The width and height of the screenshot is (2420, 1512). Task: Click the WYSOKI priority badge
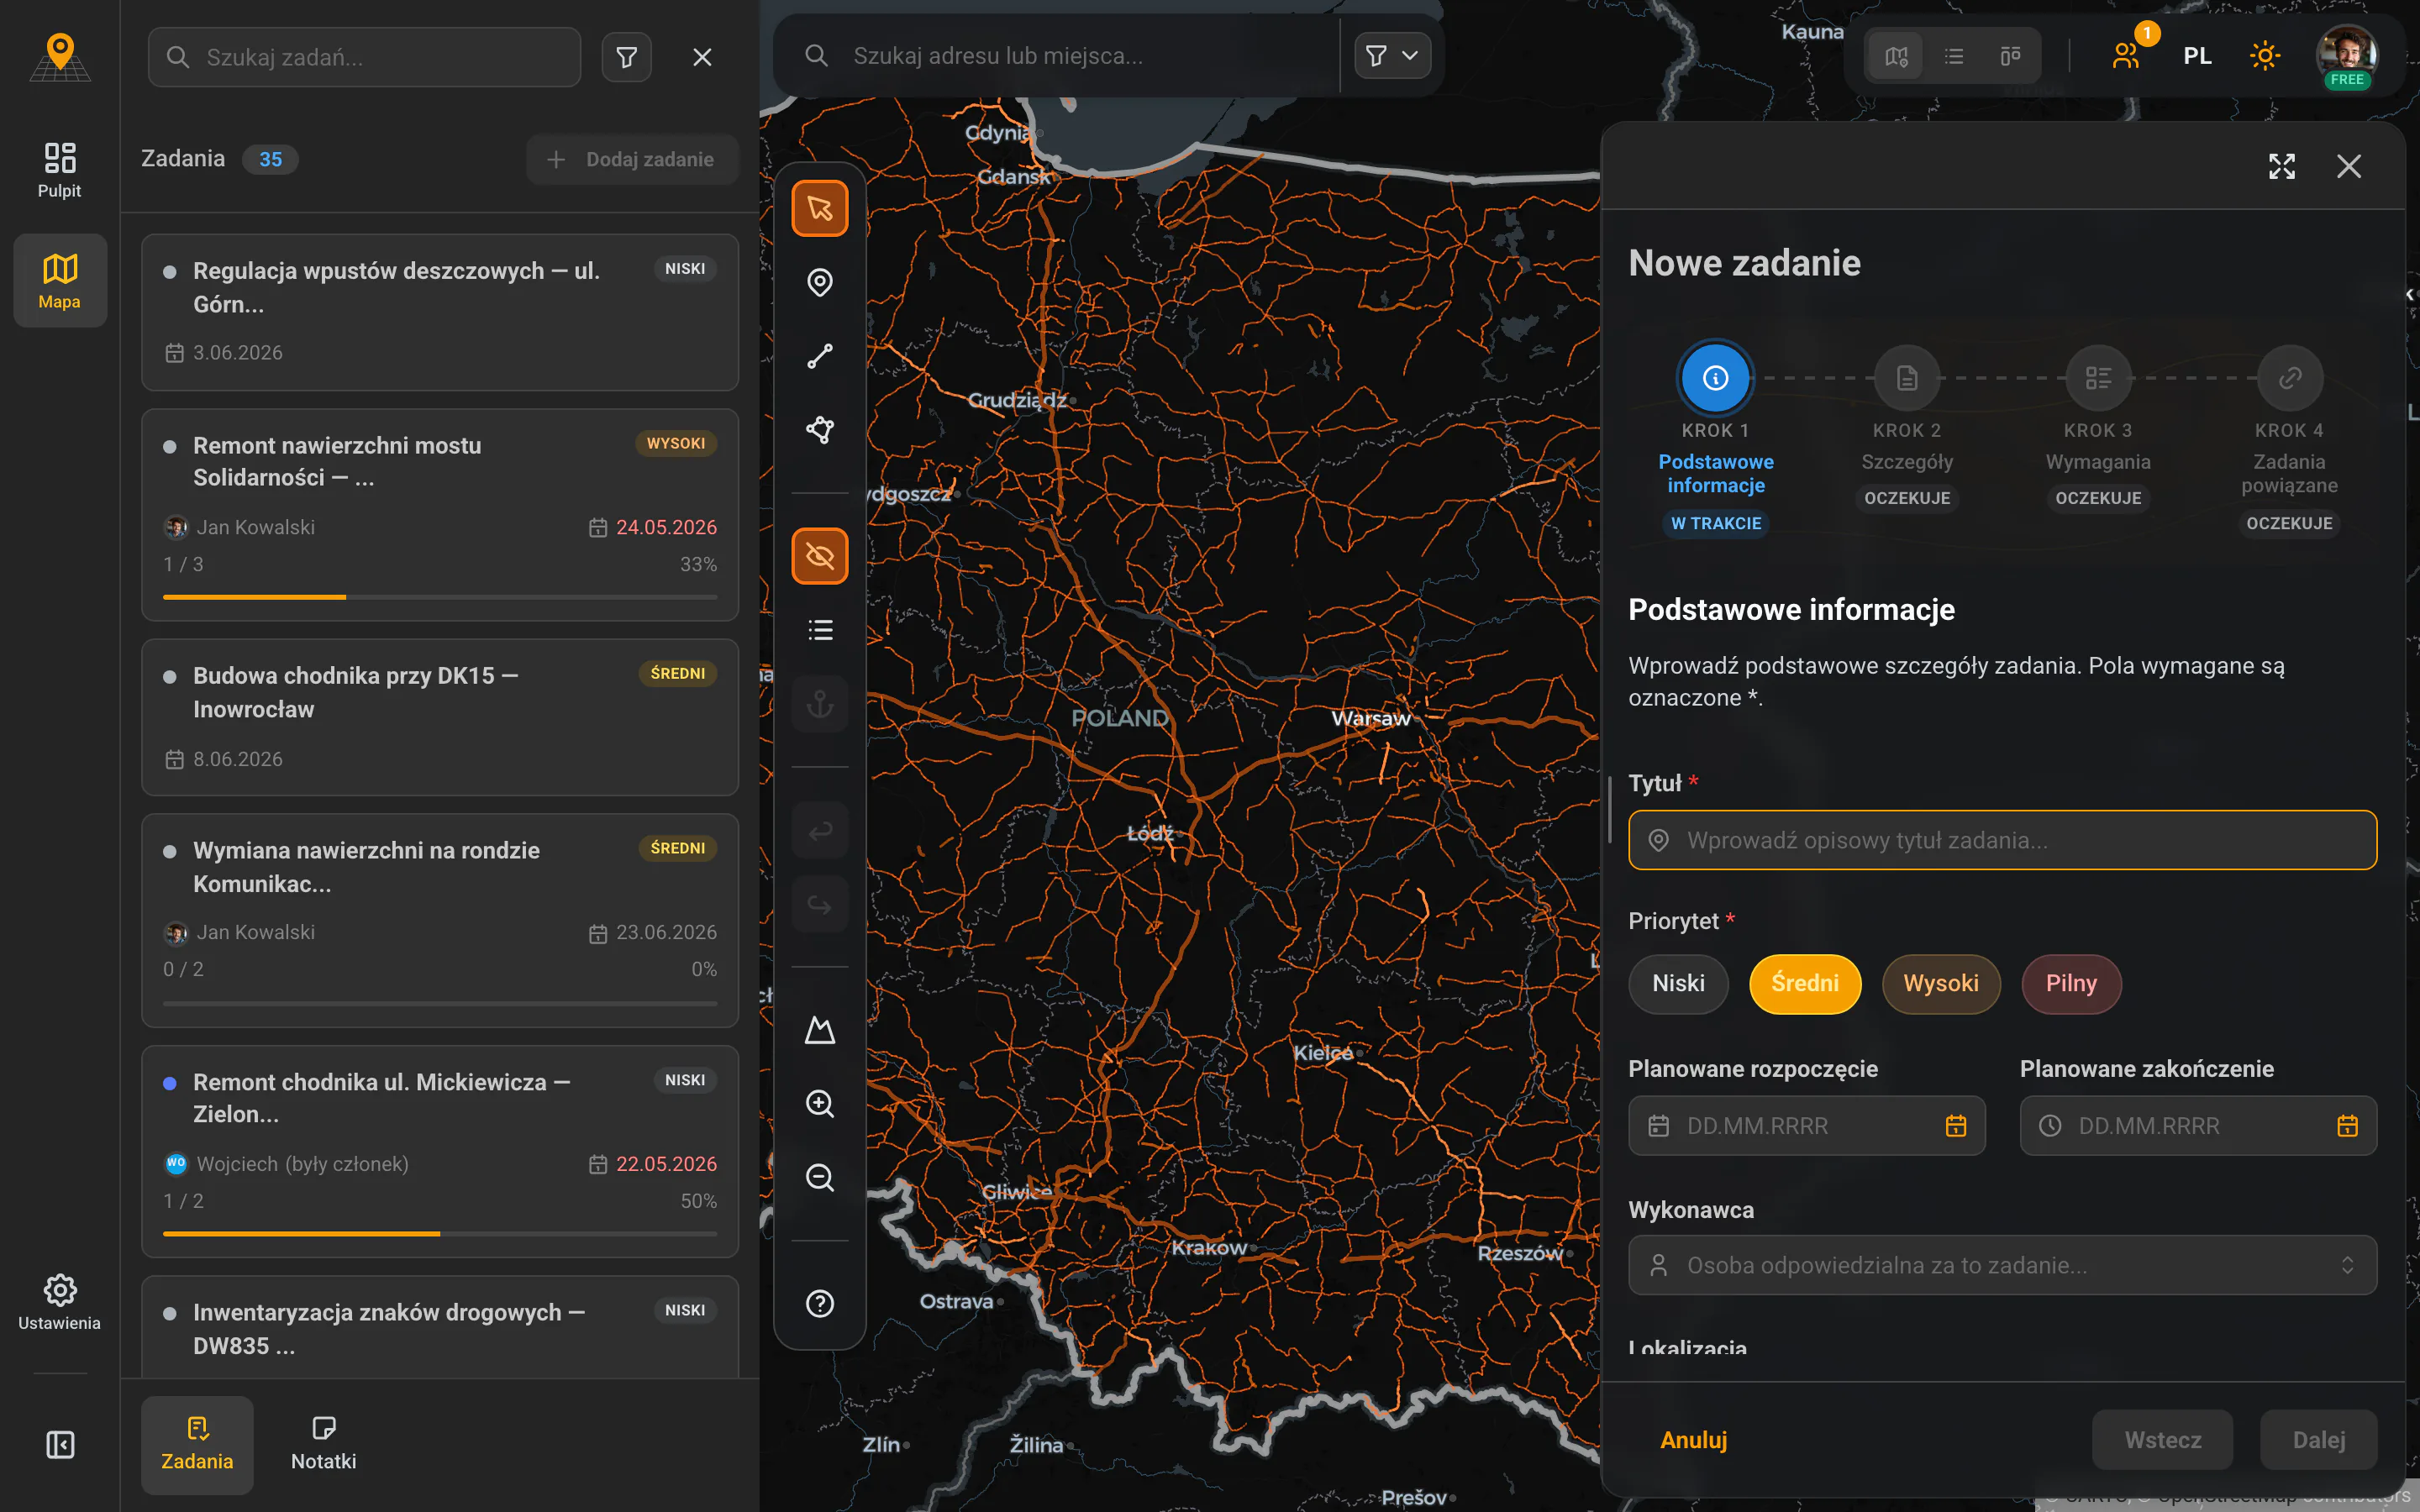pyautogui.click(x=676, y=443)
